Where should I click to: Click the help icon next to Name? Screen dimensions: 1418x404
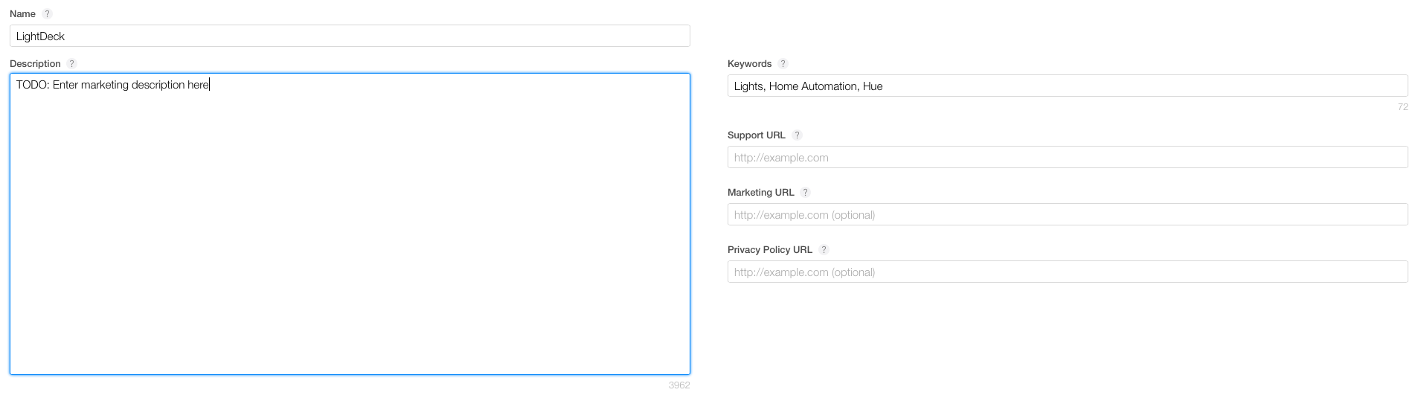(48, 14)
